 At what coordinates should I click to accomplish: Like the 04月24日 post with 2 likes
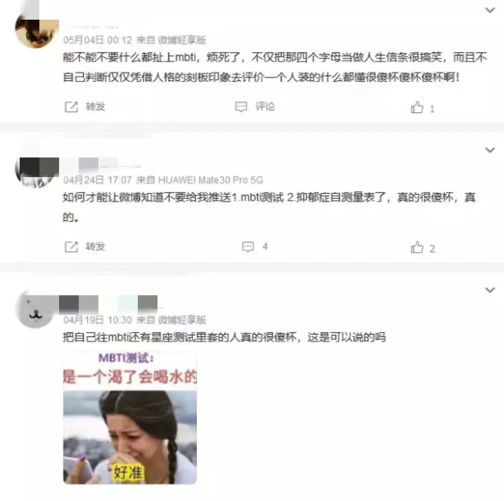[417, 248]
